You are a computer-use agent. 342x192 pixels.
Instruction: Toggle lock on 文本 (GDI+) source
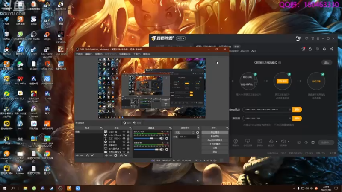(128, 138)
